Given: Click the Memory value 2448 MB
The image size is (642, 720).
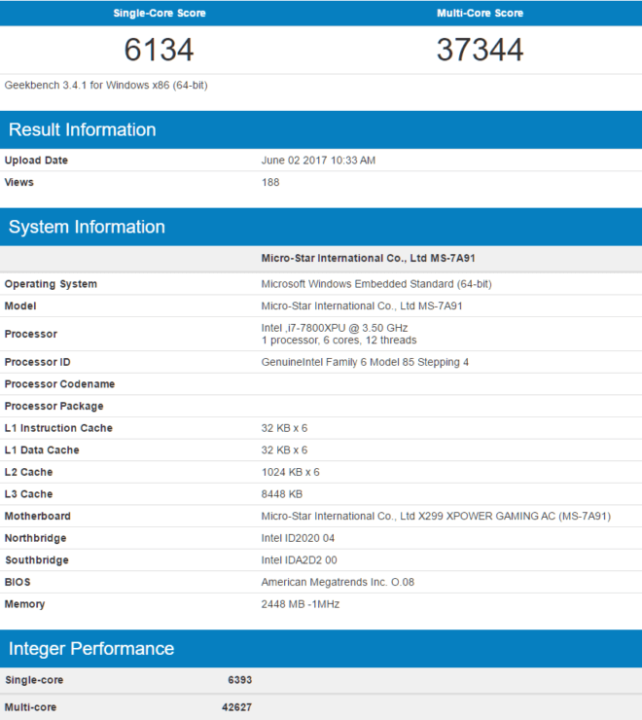Looking at the screenshot, I should [301, 604].
